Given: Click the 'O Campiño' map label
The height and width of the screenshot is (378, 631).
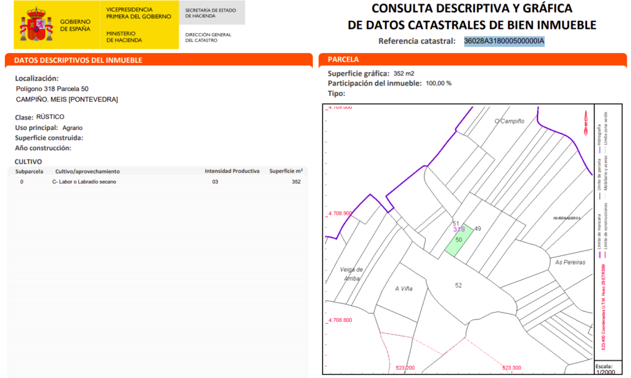Looking at the screenshot, I should (x=510, y=121).
